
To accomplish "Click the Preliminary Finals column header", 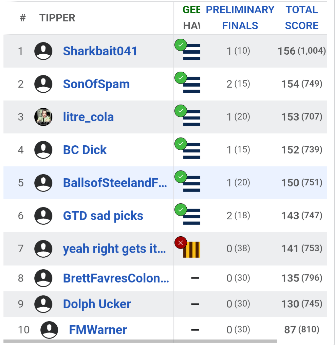I will point(240,18).
